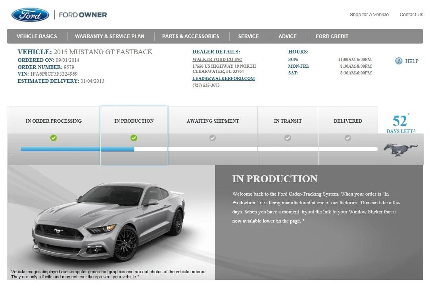The width and height of the screenshot is (430, 291).
Task: Select the In Transit stage tab
Action: click(x=288, y=121)
